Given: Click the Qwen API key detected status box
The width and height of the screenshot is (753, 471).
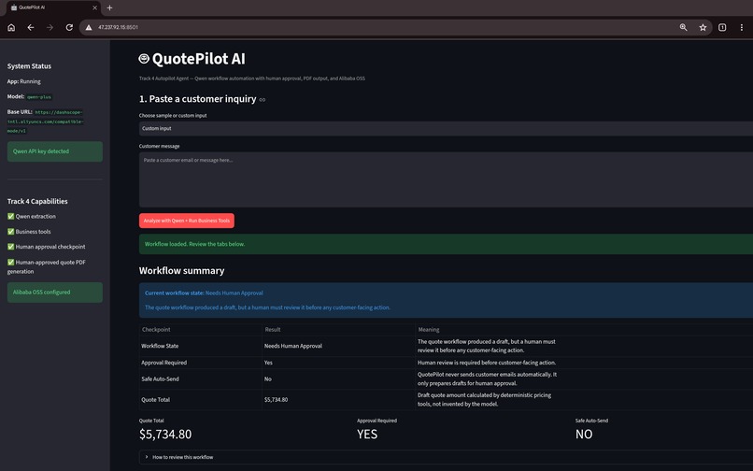Looking at the screenshot, I should point(55,151).
